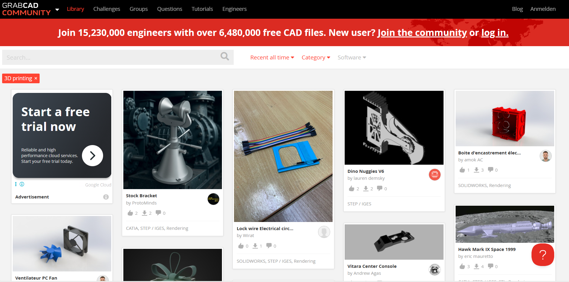Click ProtoMinds author avatar icon
The width and height of the screenshot is (569, 282).
point(213,199)
